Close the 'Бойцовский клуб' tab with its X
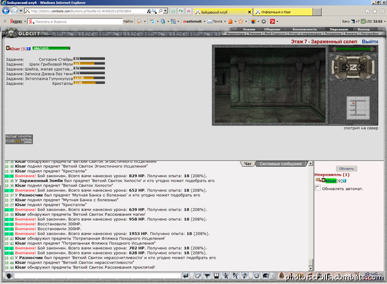The height and width of the screenshot is (284, 387). [249, 12]
